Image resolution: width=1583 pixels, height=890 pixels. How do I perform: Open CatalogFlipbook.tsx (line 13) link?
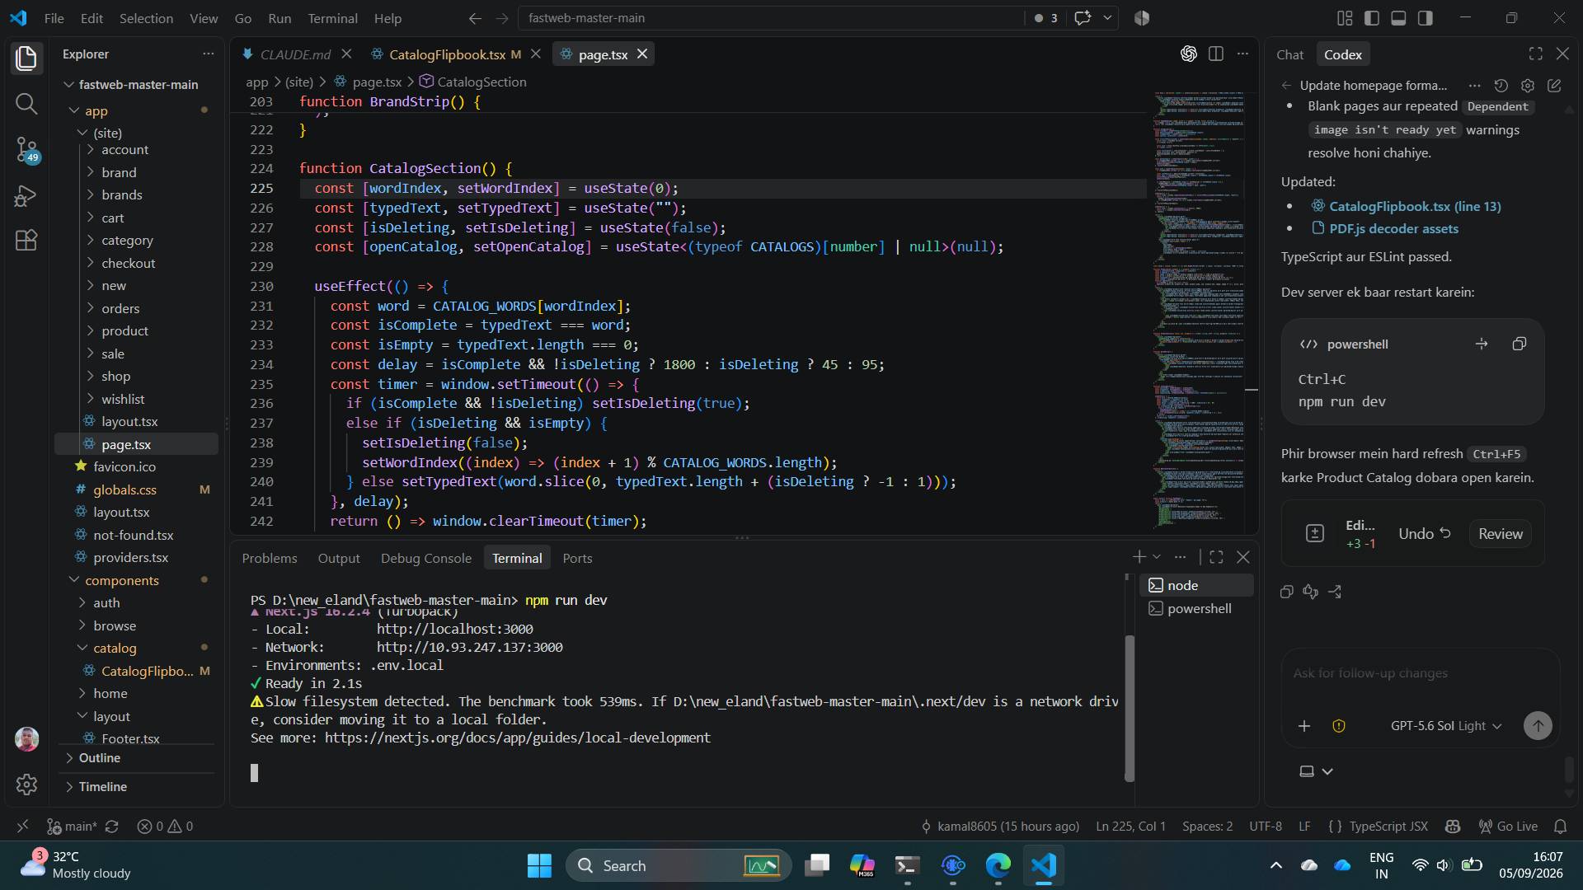tap(1414, 206)
